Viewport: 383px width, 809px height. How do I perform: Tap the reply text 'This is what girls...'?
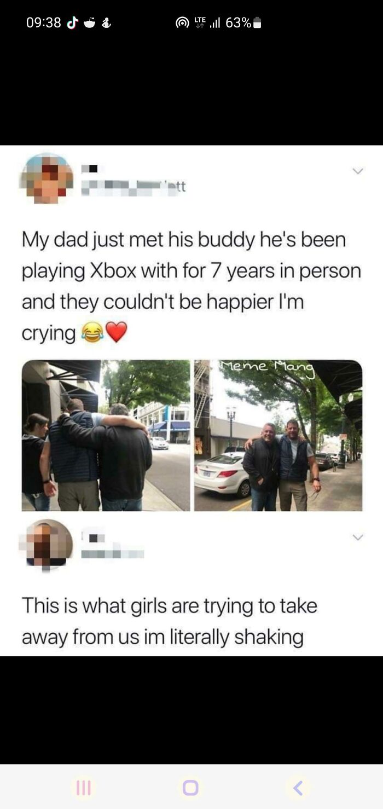[x=170, y=621]
